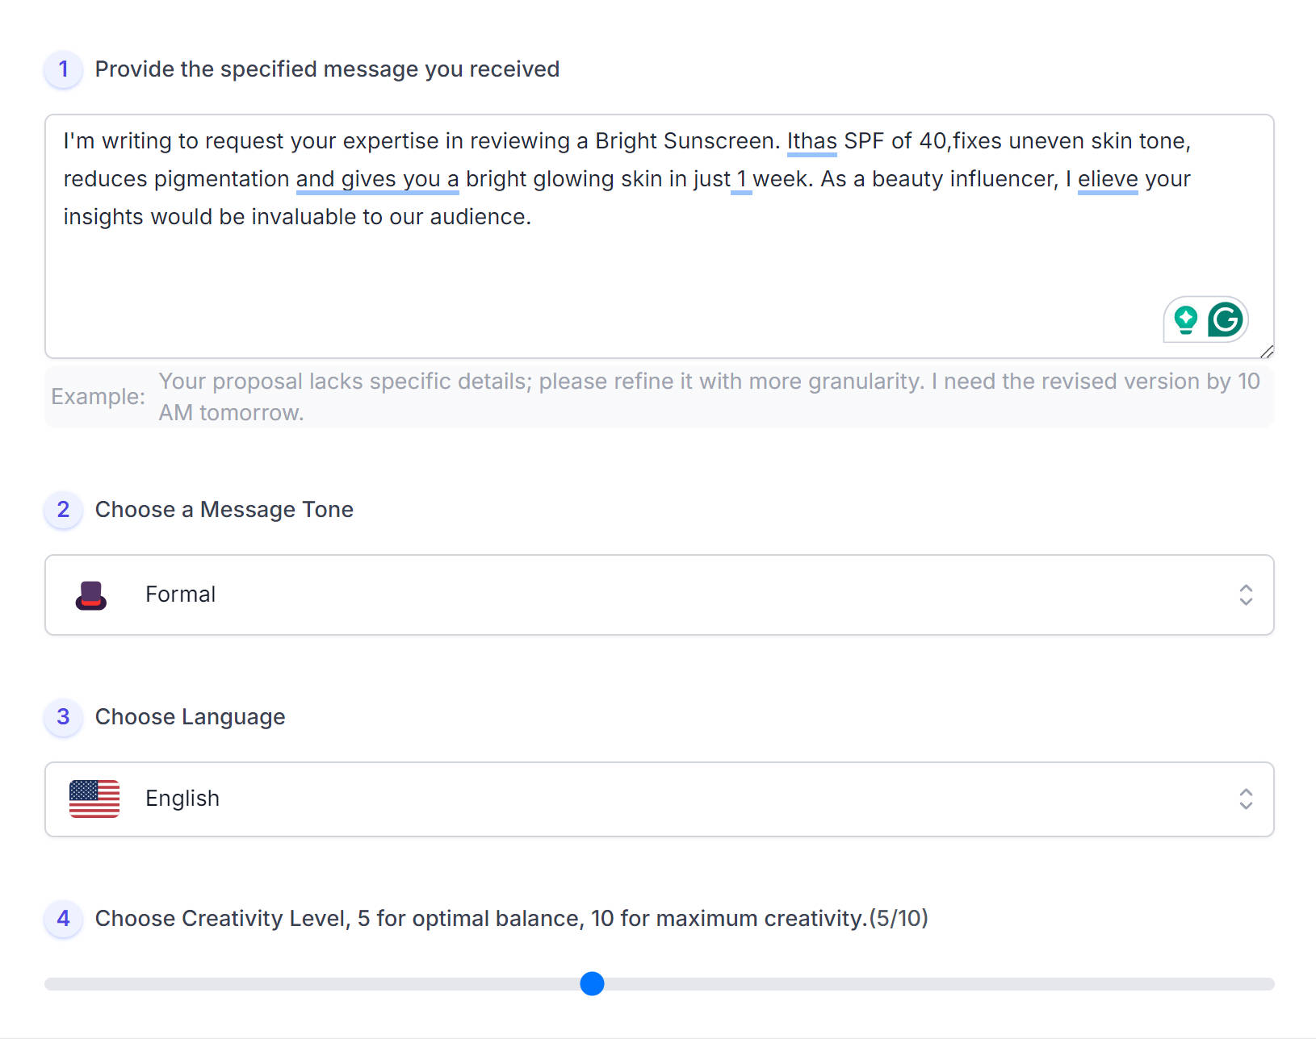Click the underlined word "Ithas"
The height and width of the screenshot is (1047, 1316).
click(x=811, y=141)
